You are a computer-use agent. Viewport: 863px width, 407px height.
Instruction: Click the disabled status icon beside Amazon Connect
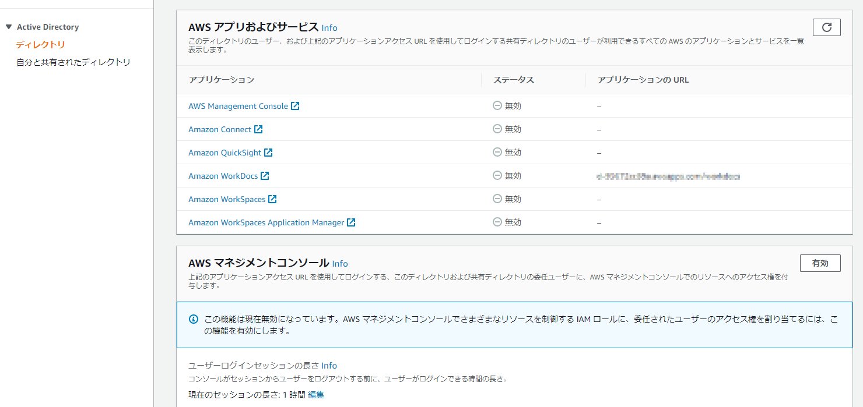tap(497, 129)
